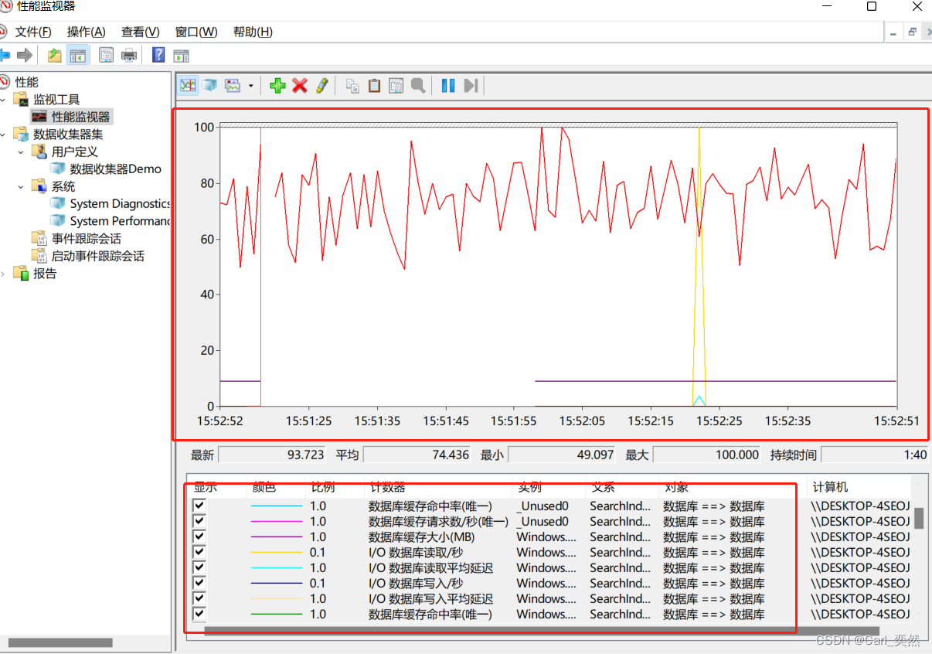The image size is (932, 654).
Task: Click the Change Graph Type icon
Action: (233, 86)
